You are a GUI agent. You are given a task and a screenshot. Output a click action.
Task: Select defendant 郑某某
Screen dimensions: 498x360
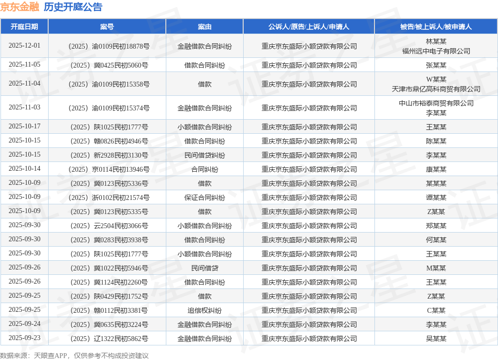[436, 226]
